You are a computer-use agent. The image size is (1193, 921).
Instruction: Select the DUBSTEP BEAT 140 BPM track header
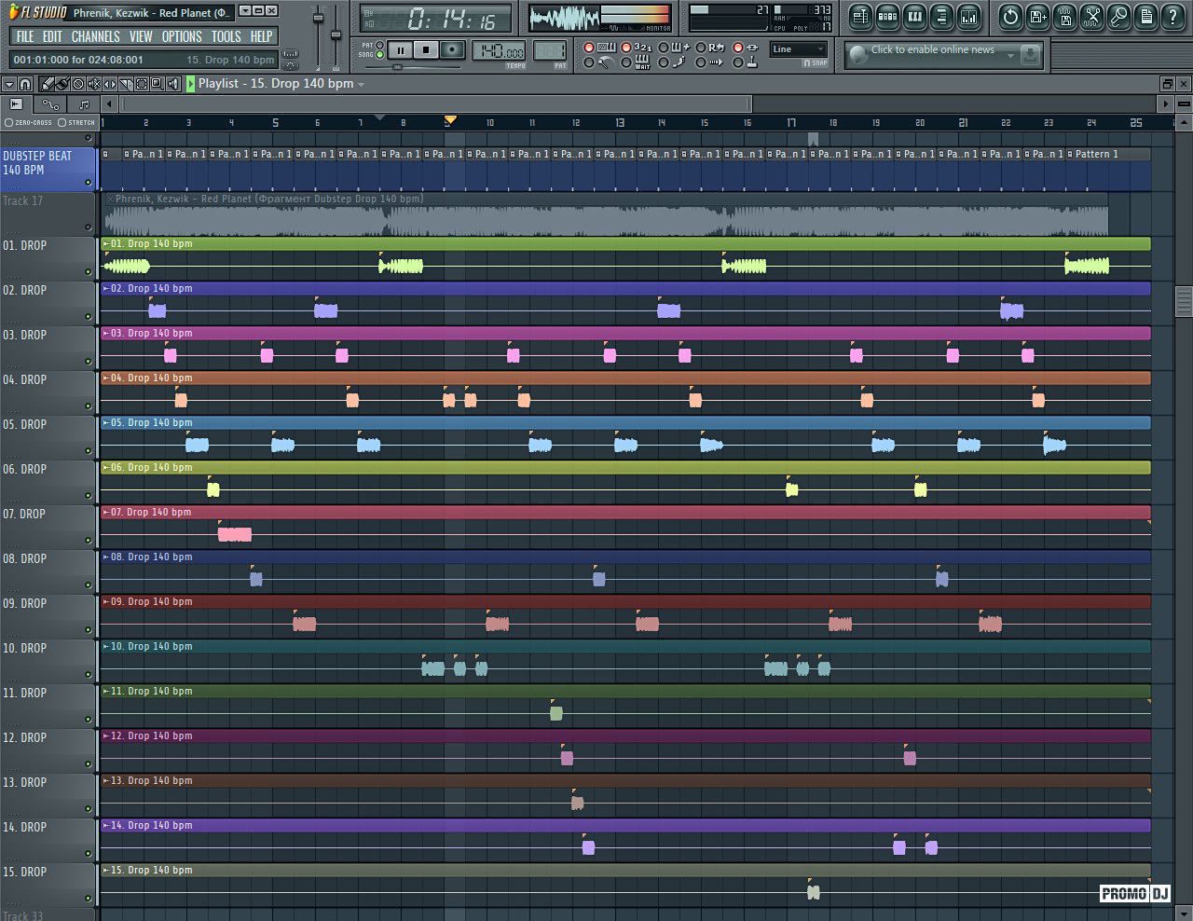point(48,169)
